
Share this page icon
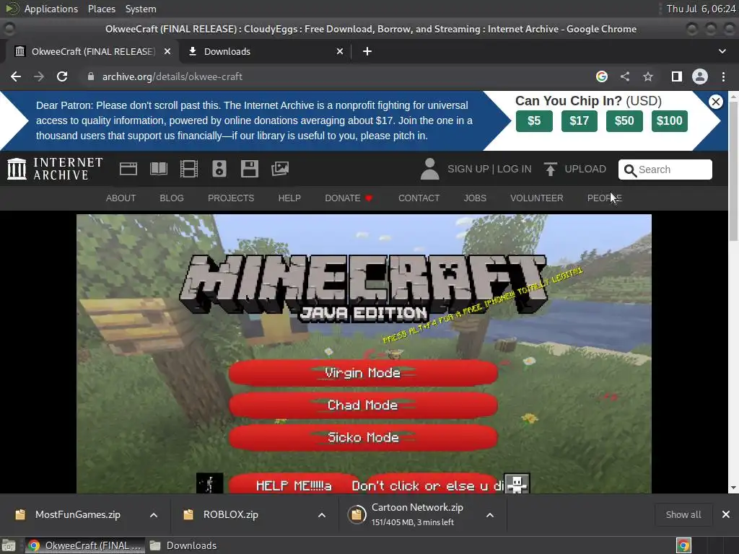click(x=625, y=76)
